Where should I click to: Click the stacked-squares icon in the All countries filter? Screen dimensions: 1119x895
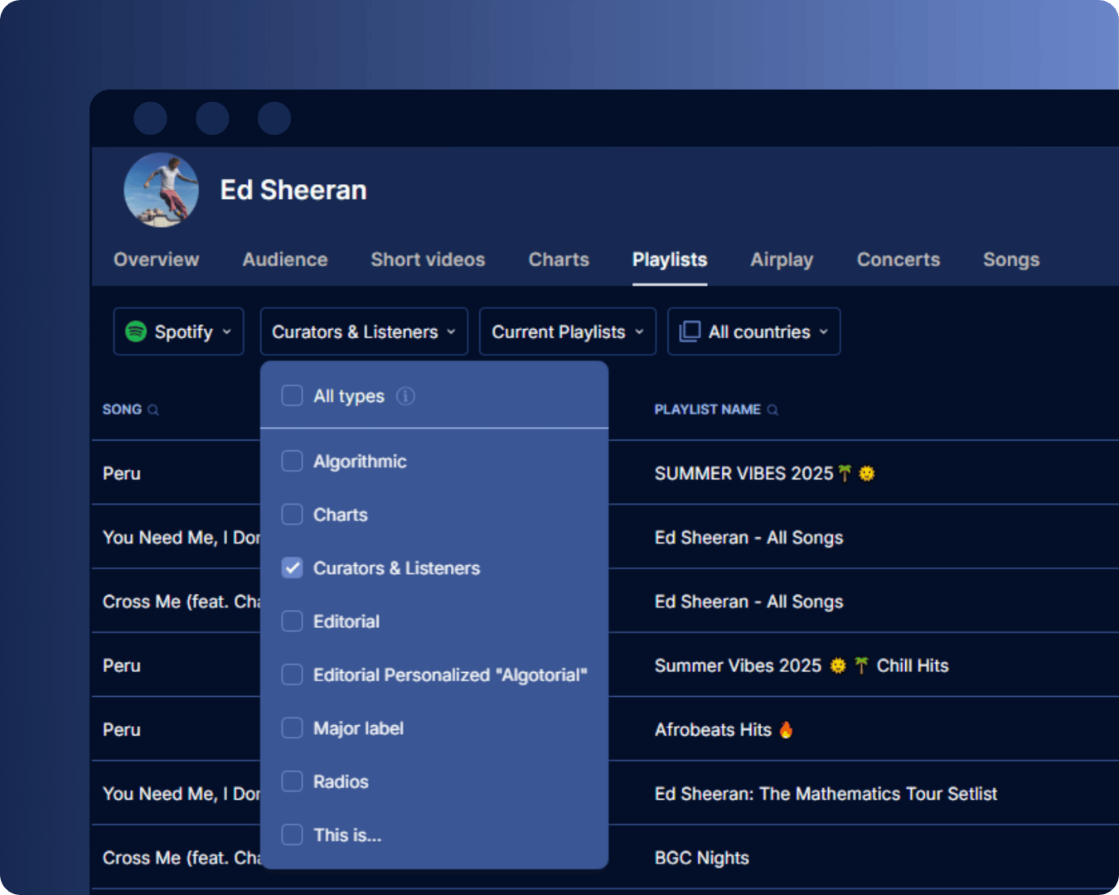point(689,331)
